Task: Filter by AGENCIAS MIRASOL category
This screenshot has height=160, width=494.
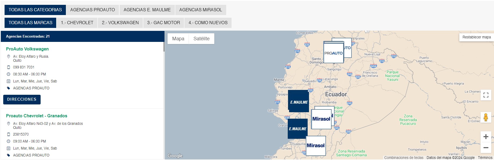Action: click(201, 10)
